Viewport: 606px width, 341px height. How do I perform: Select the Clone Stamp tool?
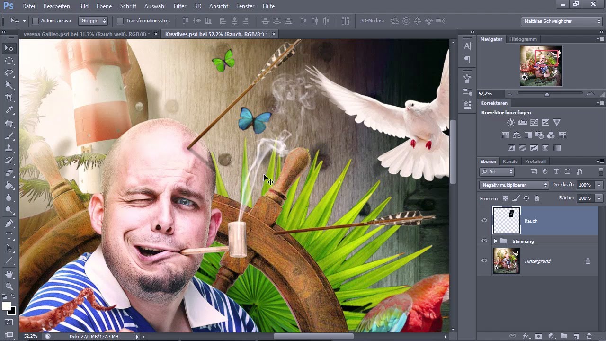tap(9, 148)
